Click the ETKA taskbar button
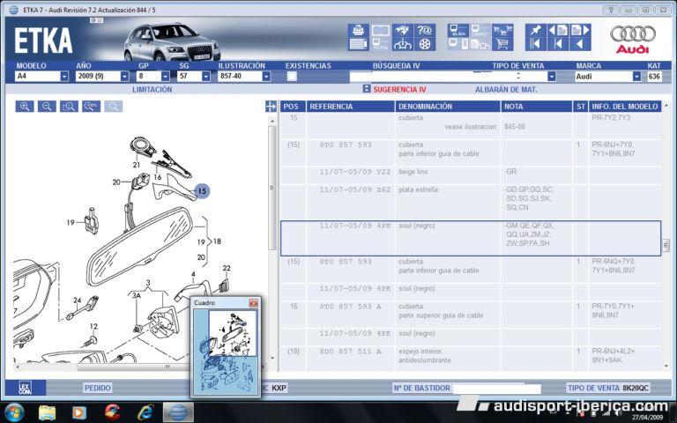Image resolution: width=677 pixels, height=423 pixels. (x=178, y=412)
